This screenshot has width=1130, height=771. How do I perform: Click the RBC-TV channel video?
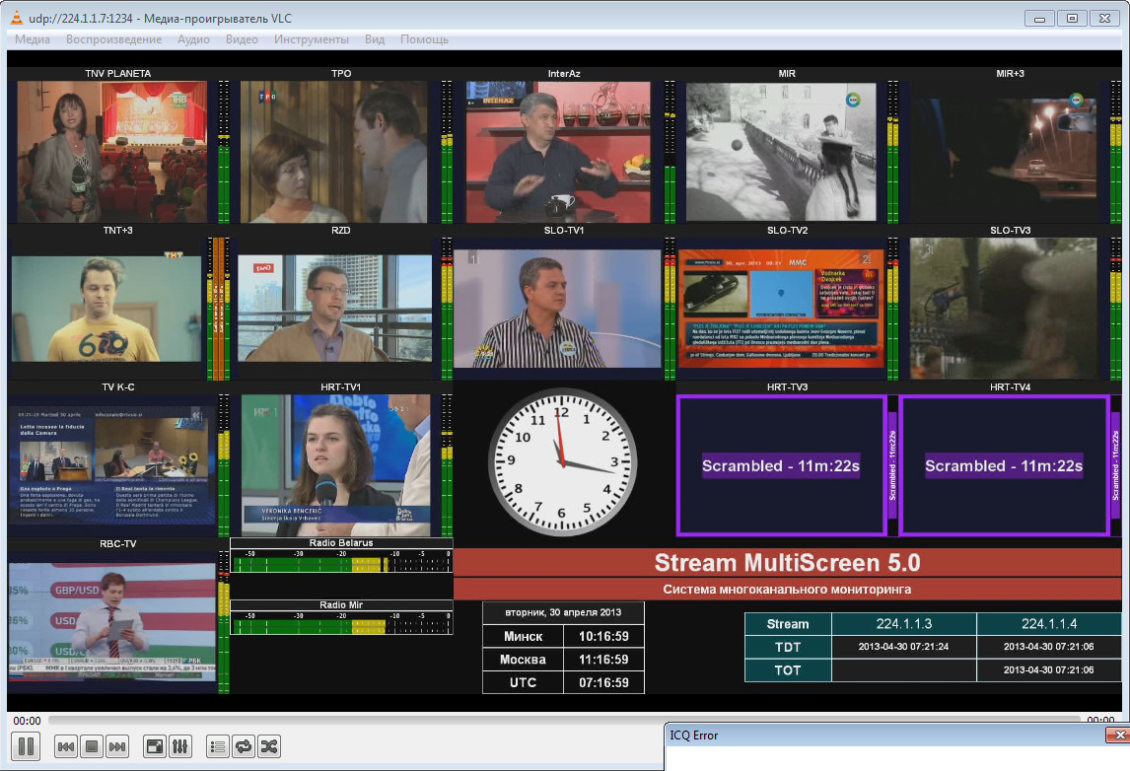click(112, 622)
